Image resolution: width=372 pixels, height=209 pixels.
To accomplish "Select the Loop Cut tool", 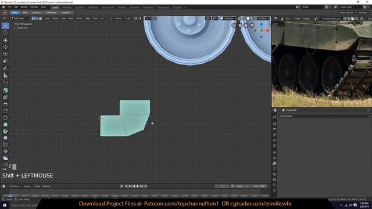I will coord(5,111).
